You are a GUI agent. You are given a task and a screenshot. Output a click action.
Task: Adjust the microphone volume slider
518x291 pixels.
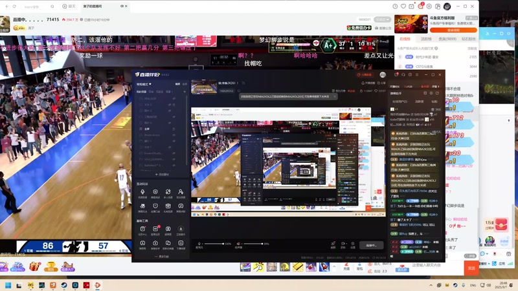(214, 244)
